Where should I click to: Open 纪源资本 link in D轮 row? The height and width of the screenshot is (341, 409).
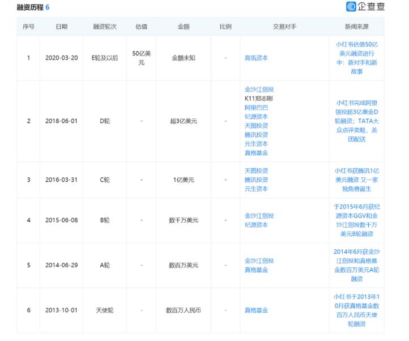pyautogui.click(x=256, y=117)
